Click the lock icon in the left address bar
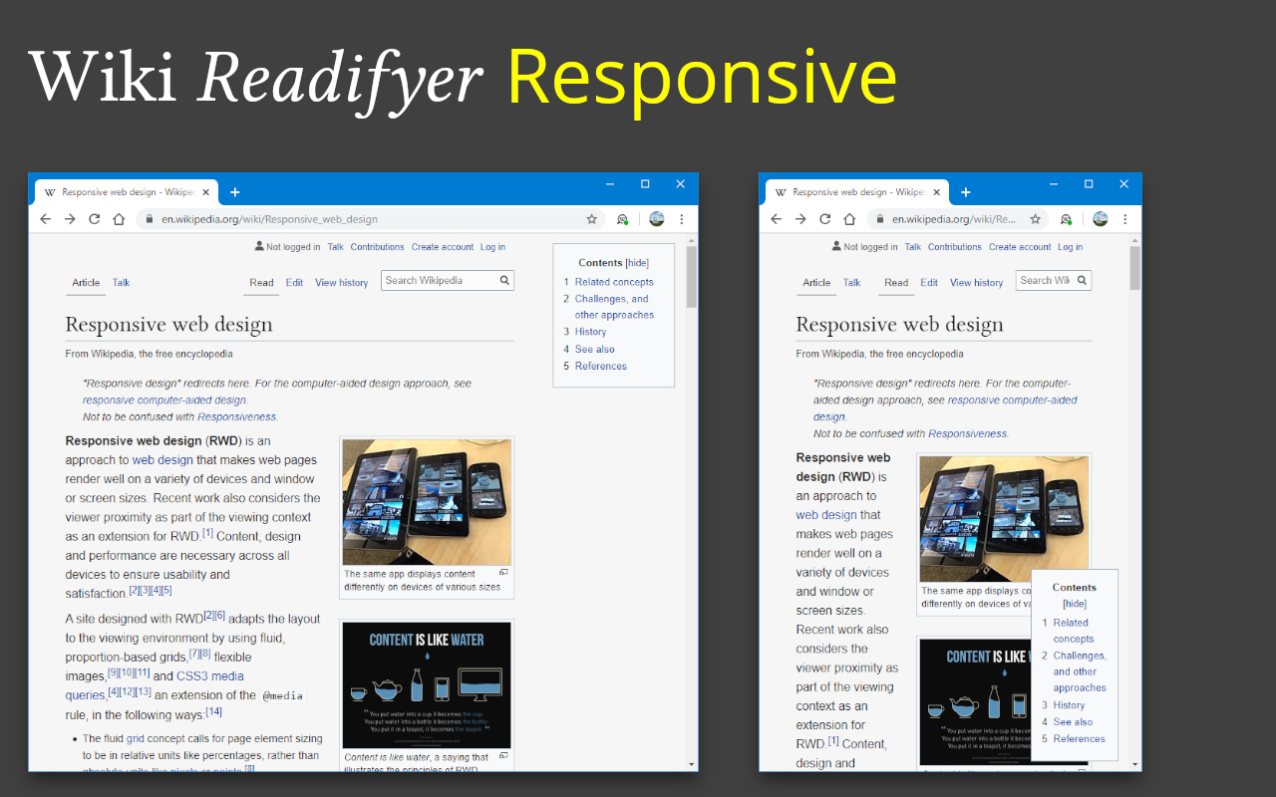 coord(150,219)
